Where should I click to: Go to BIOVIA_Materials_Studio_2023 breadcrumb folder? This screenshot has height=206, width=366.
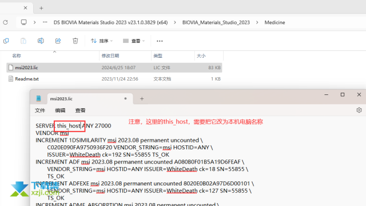(216, 22)
